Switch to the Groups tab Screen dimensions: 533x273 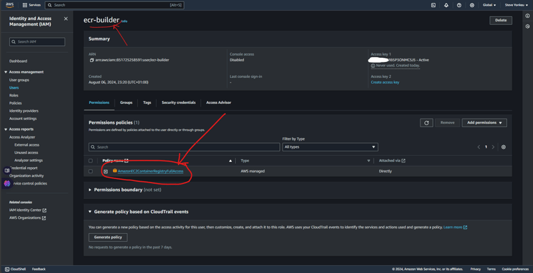point(126,103)
